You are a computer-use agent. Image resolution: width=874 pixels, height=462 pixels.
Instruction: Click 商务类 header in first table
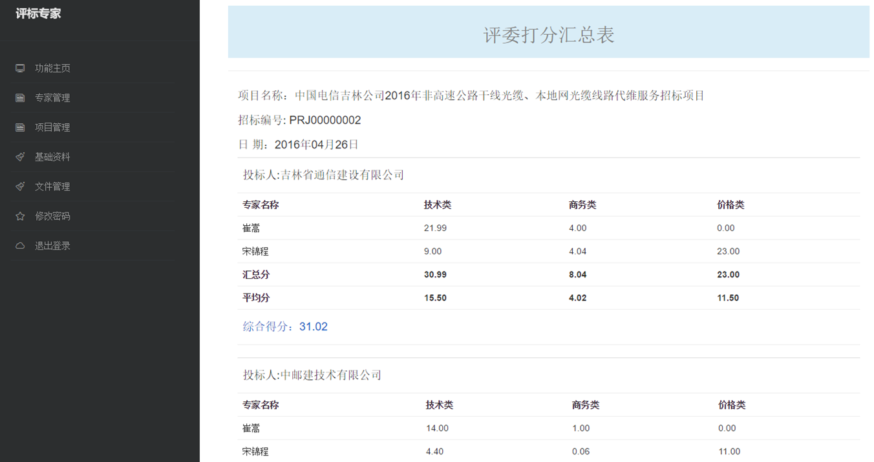(582, 205)
